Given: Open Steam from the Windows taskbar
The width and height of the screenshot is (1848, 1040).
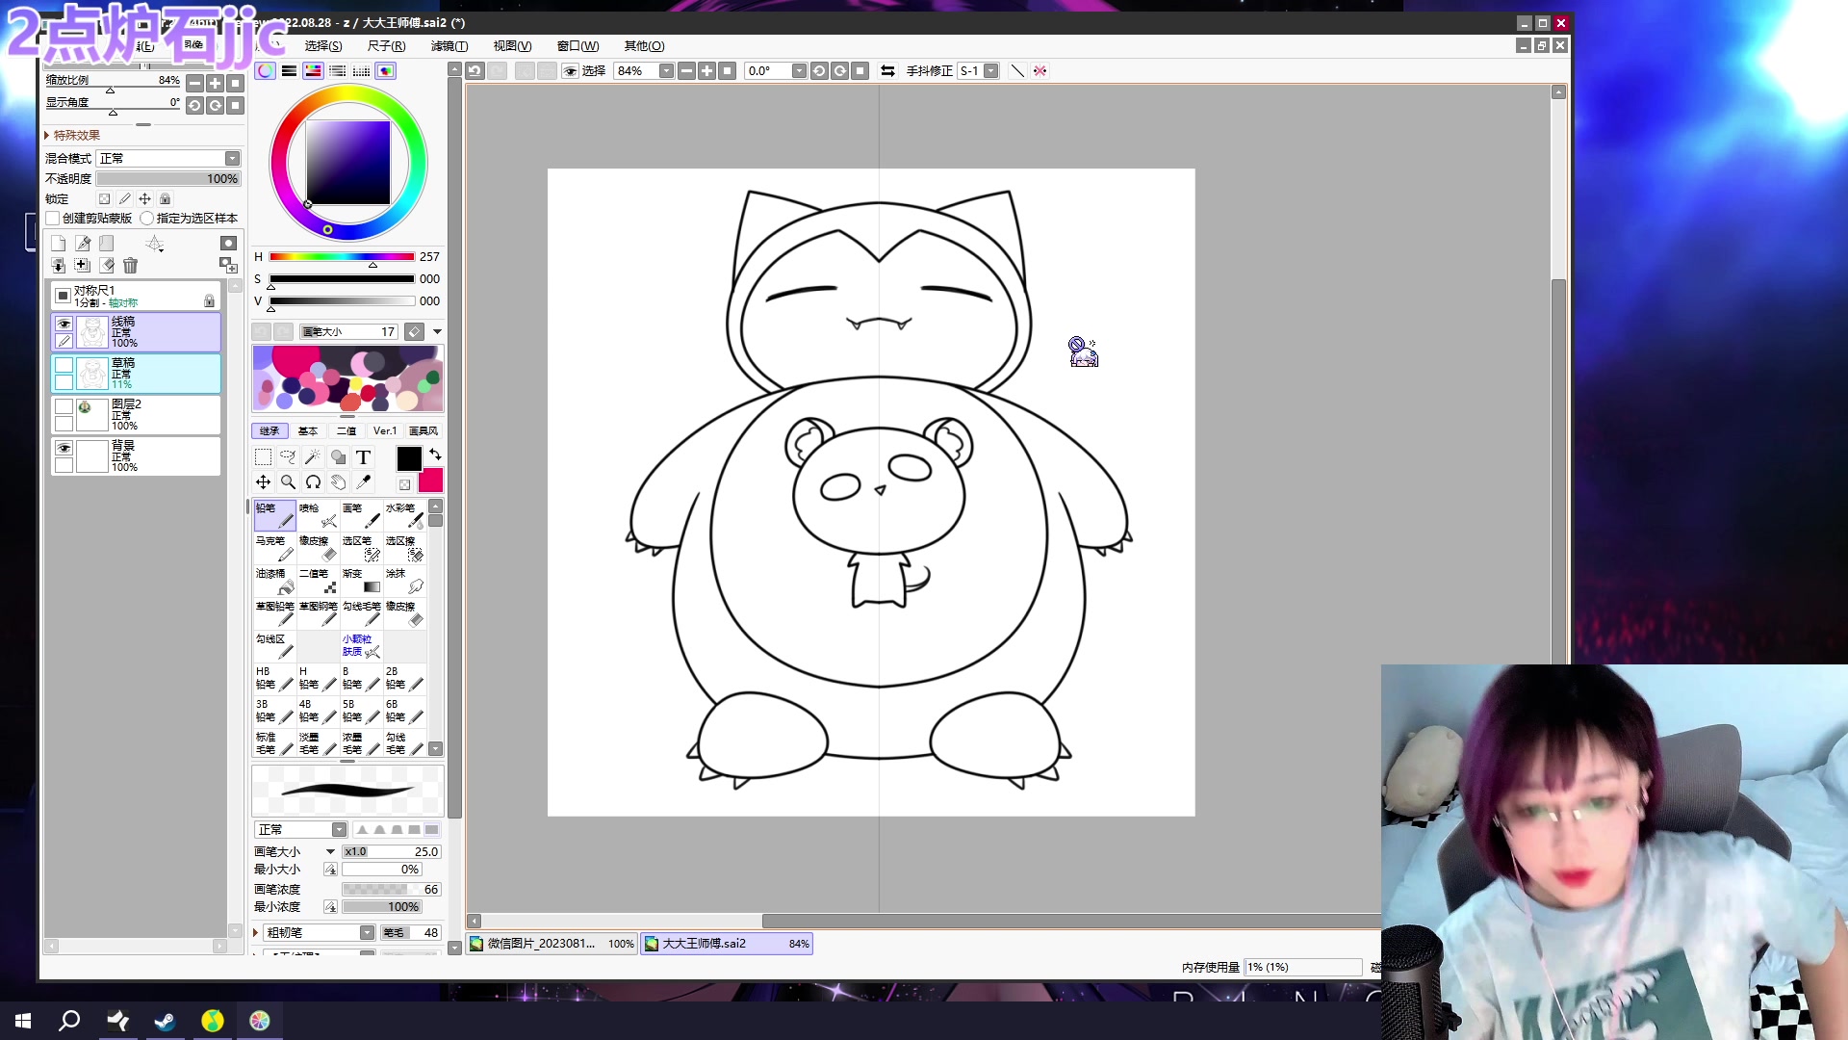Looking at the screenshot, I should pyautogui.click(x=165, y=1021).
